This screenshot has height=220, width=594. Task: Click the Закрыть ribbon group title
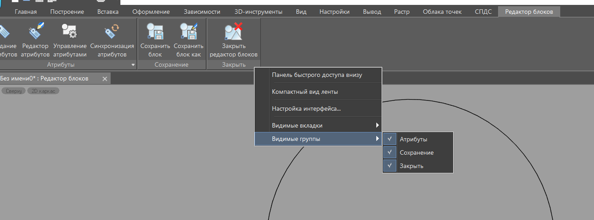coord(234,65)
